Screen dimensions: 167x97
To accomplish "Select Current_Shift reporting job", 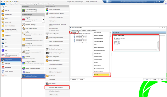I will 117,44.
